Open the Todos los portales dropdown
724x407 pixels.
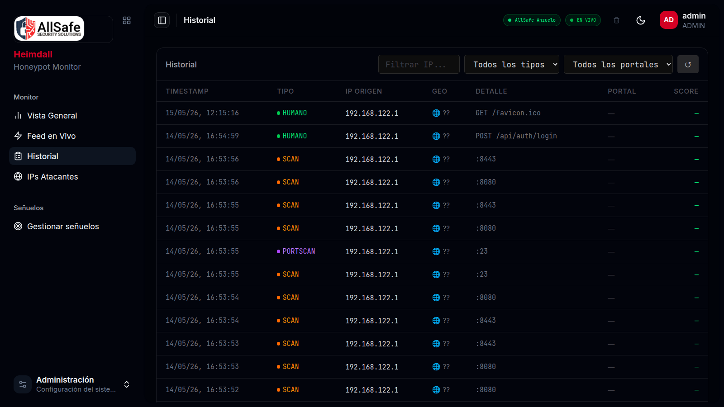tap(618, 65)
